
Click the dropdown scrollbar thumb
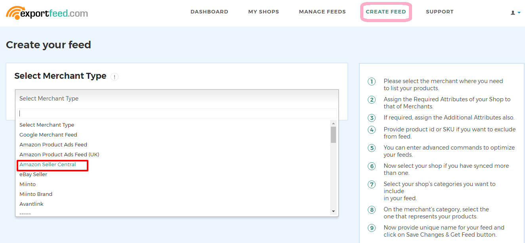click(334, 135)
